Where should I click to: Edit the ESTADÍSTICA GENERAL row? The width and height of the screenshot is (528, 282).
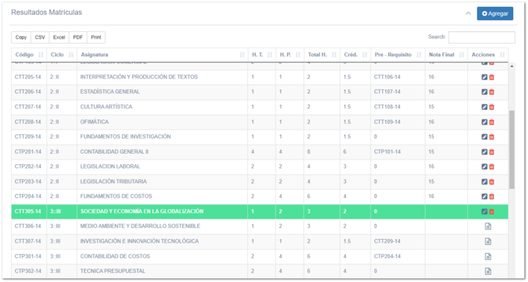click(484, 92)
